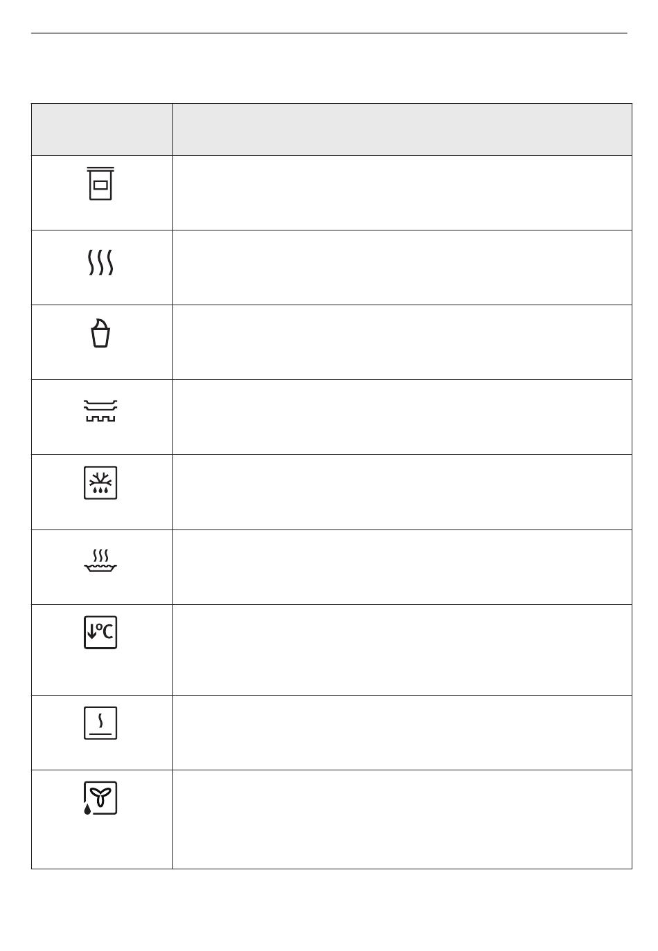
Task: Click the blank cell next to the keep warm icon
Action: [x=402, y=733]
